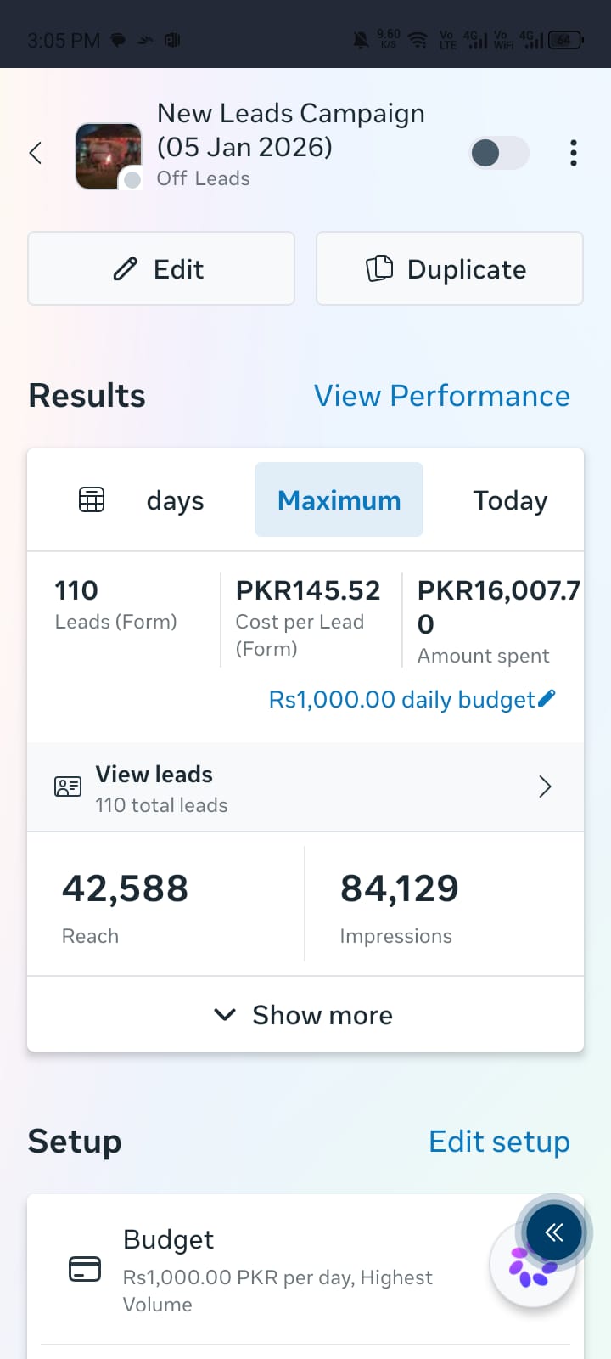
Task: Tap the budget credit card icon
Action: click(85, 1269)
